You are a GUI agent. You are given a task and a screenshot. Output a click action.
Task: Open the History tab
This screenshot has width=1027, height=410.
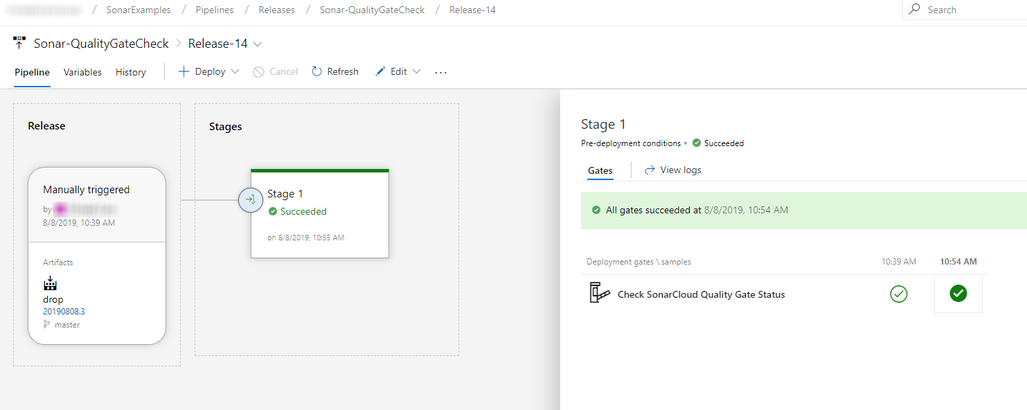tap(131, 72)
